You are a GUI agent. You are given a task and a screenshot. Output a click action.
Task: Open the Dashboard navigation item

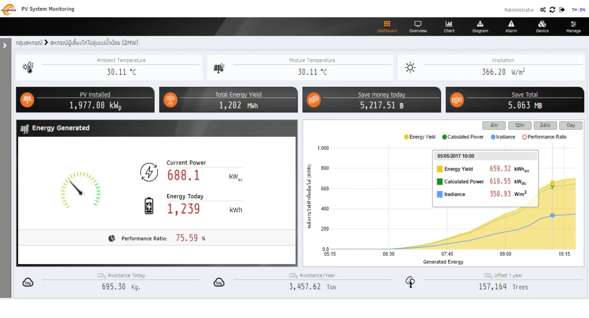pyautogui.click(x=387, y=27)
